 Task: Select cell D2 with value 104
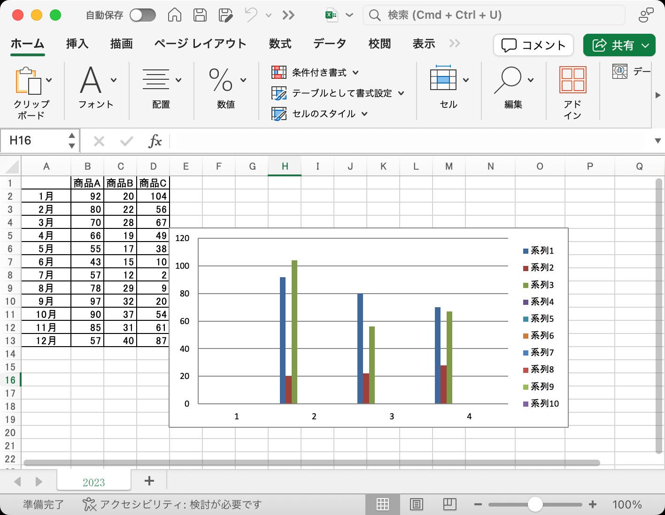click(x=153, y=196)
